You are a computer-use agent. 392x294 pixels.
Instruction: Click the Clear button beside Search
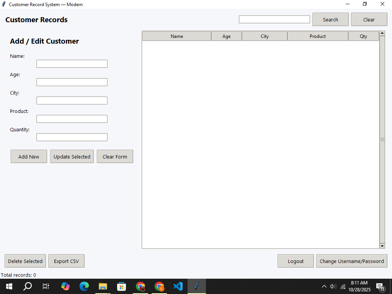[369, 20]
